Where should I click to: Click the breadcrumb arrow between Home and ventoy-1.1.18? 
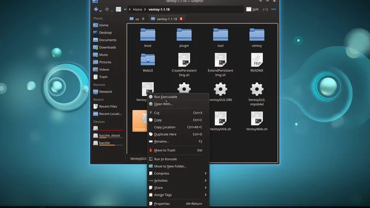146,9
